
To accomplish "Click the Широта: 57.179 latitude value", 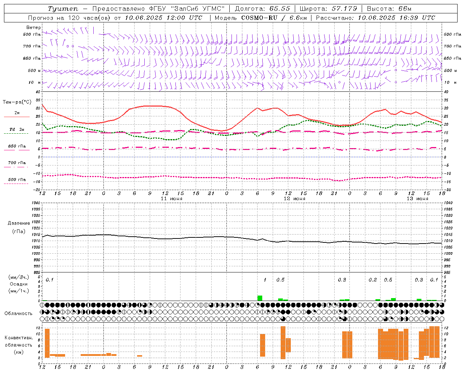I will coord(328,9).
